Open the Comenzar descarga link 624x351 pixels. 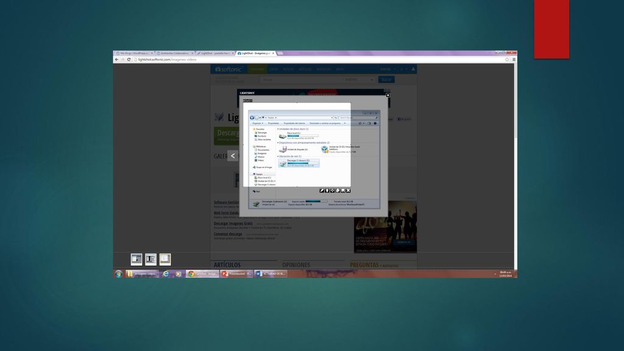pos(228,234)
